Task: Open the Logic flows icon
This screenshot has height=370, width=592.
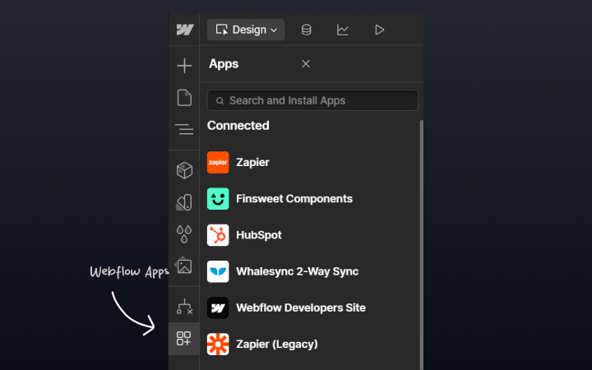Action: [184, 307]
